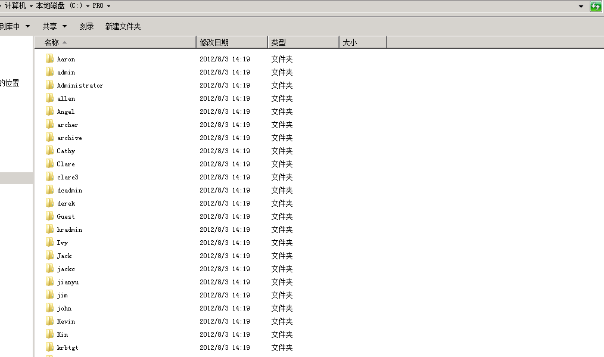Screen dimensions: 604x357
Task: Click the john folder icon
Action: (x=49, y=308)
